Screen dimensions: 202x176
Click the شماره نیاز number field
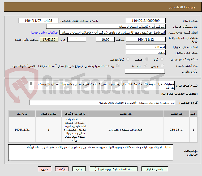click(x=145, y=21)
